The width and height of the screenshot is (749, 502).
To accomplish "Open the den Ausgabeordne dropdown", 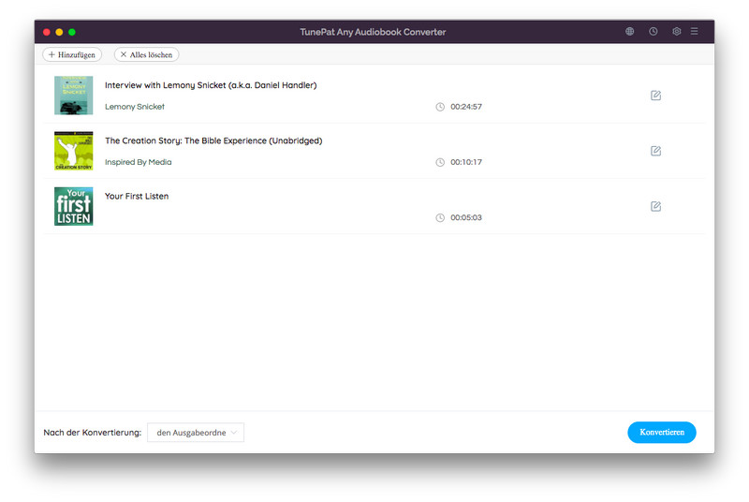I will (196, 433).
